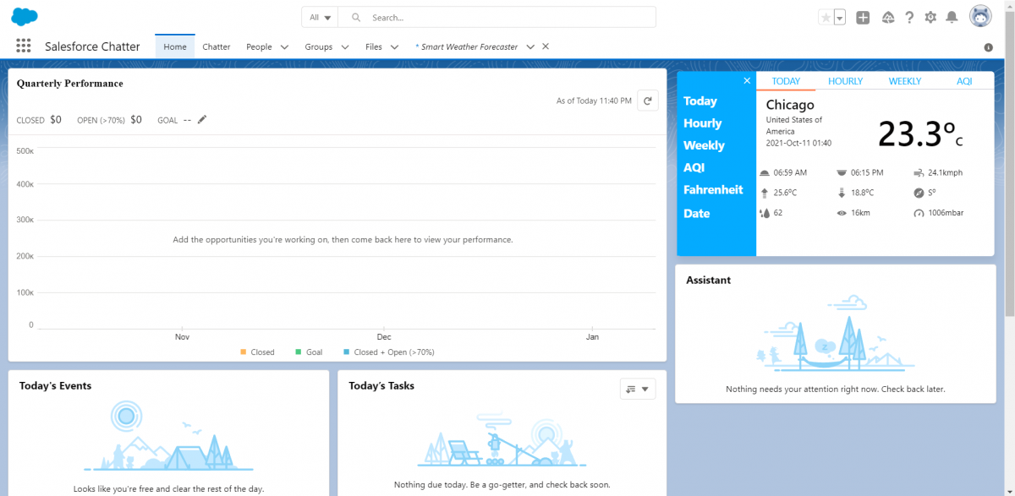The image size is (1015, 496).
Task: Click the info icon below the avatar
Action: tap(988, 47)
